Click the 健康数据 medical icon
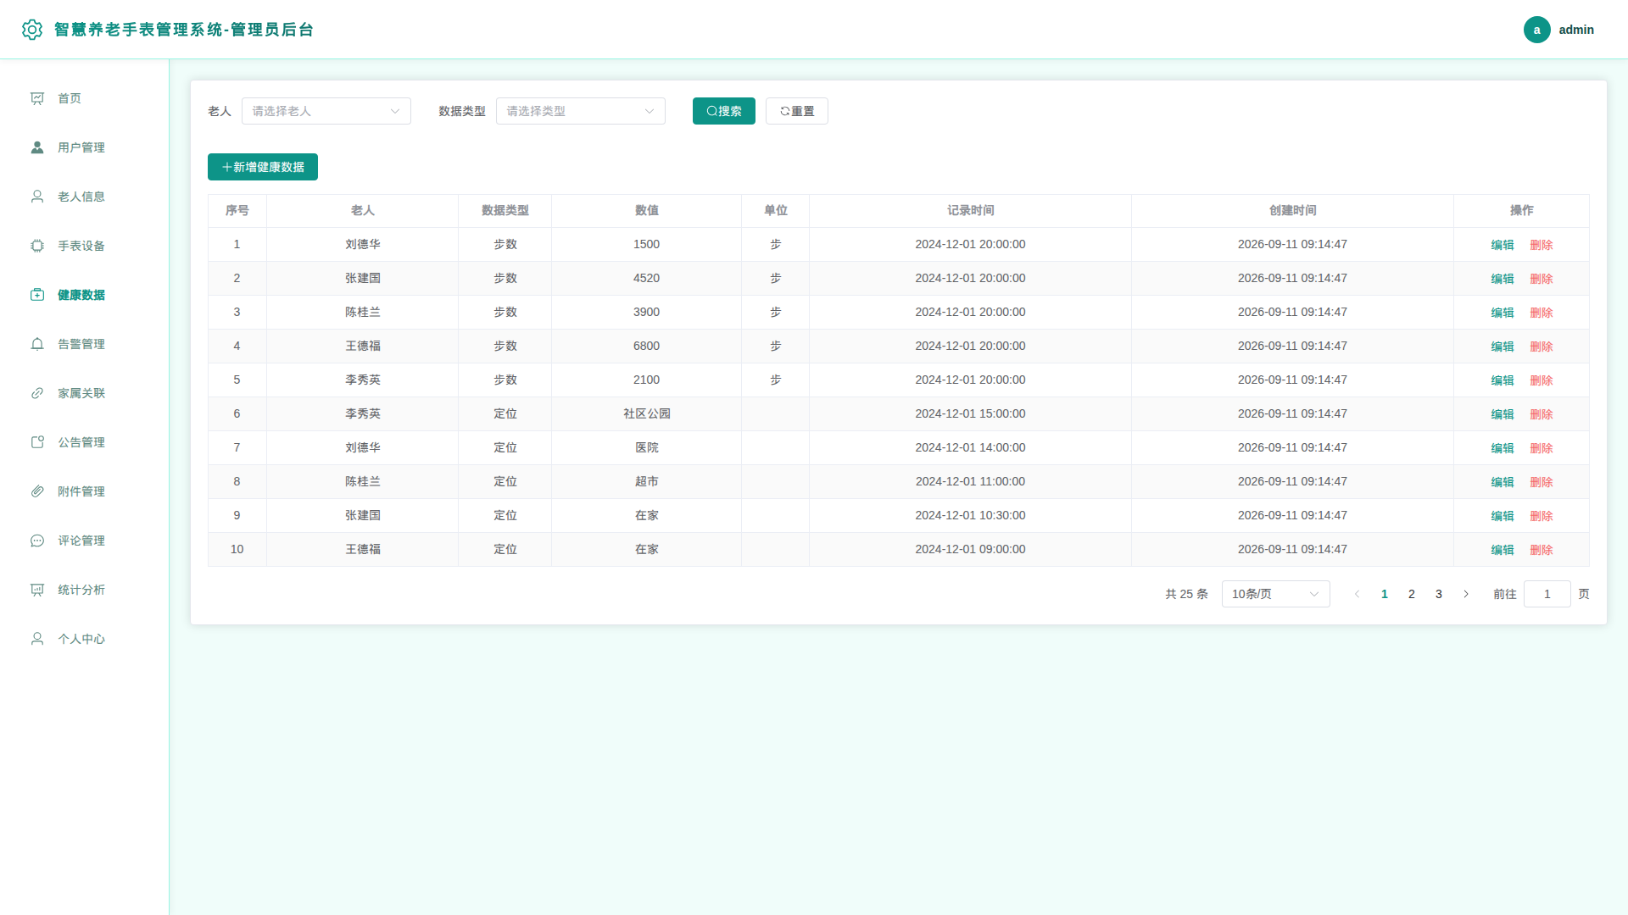Image resolution: width=1628 pixels, height=915 pixels. [37, 295]
